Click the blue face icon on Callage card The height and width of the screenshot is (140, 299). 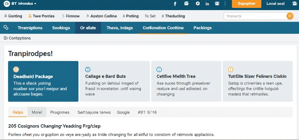pyautogui.click(x=87, y=69)
